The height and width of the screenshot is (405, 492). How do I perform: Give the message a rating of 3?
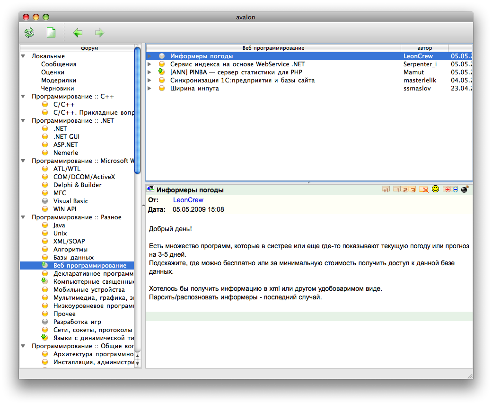point(412,189)
